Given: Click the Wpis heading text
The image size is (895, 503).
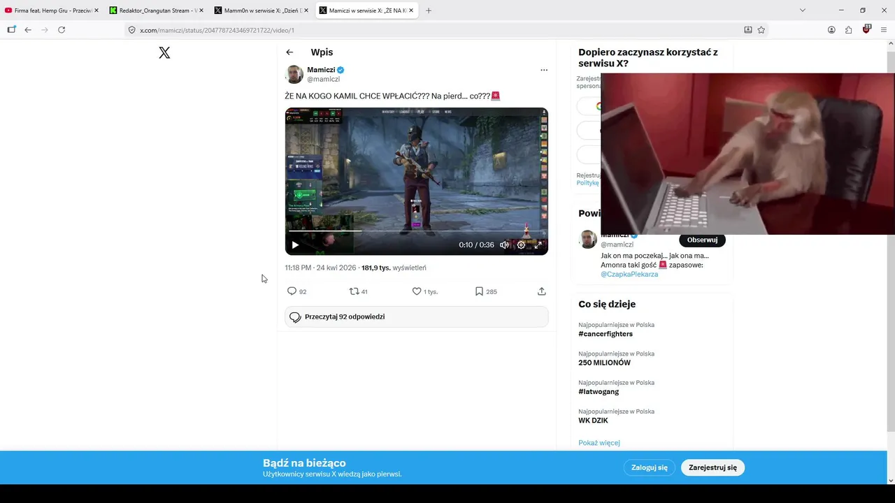Looking at the screenshot, I should coord(322,52).
